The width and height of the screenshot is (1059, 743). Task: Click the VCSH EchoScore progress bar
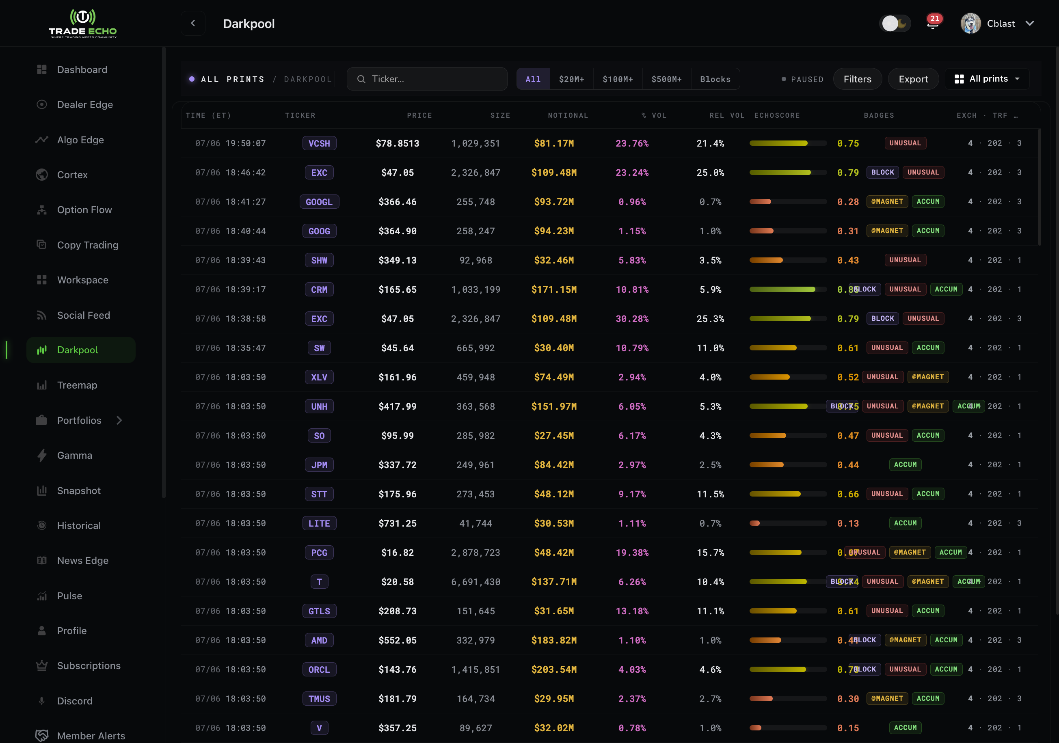pyautogui.click(x=788, y=143)
